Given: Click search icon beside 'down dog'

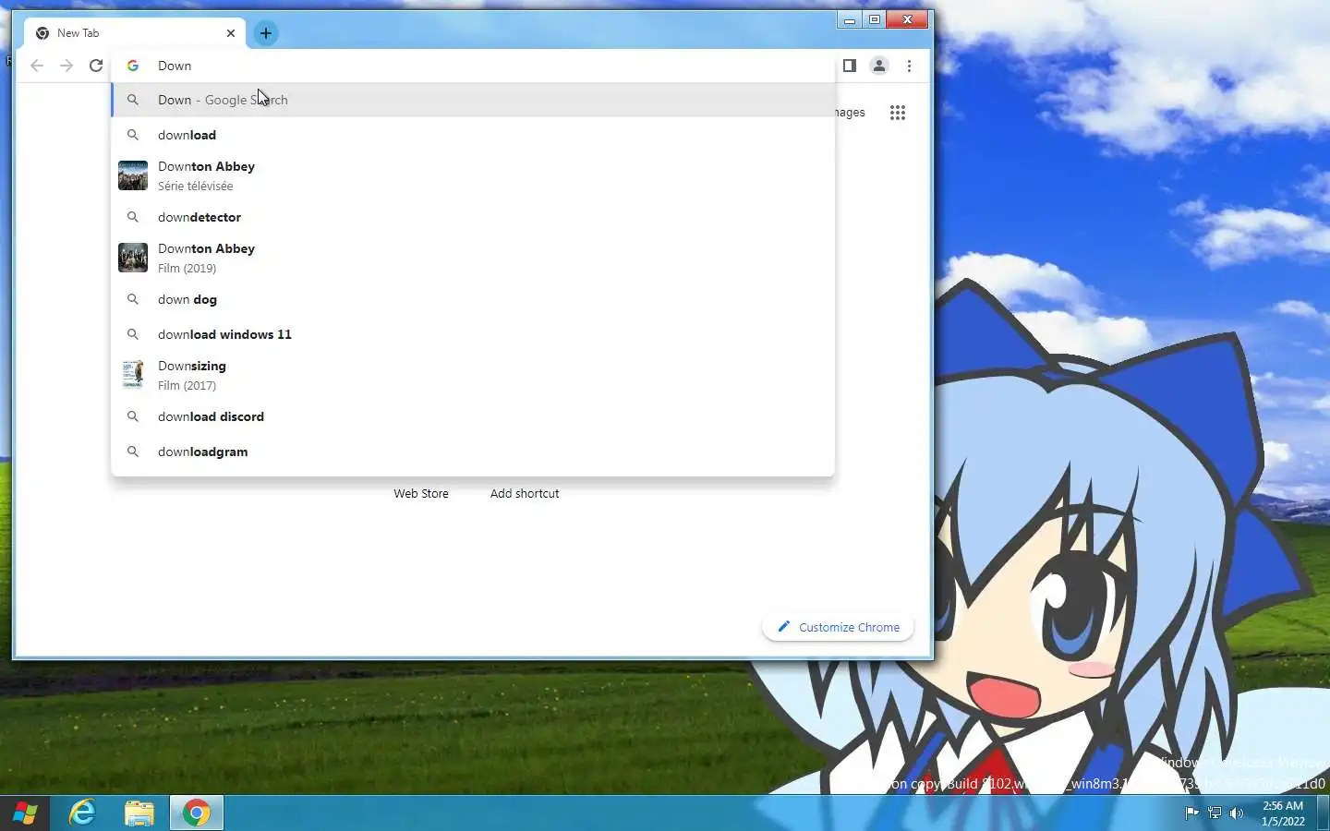Looking at the screenshot, I should coord(133,299).
